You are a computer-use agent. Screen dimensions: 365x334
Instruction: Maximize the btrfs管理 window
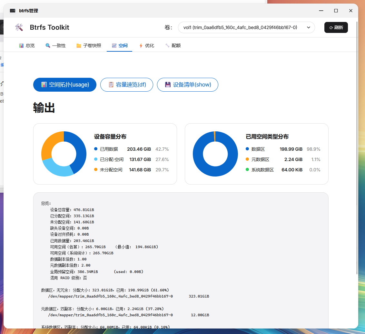[x=336, y=11]
